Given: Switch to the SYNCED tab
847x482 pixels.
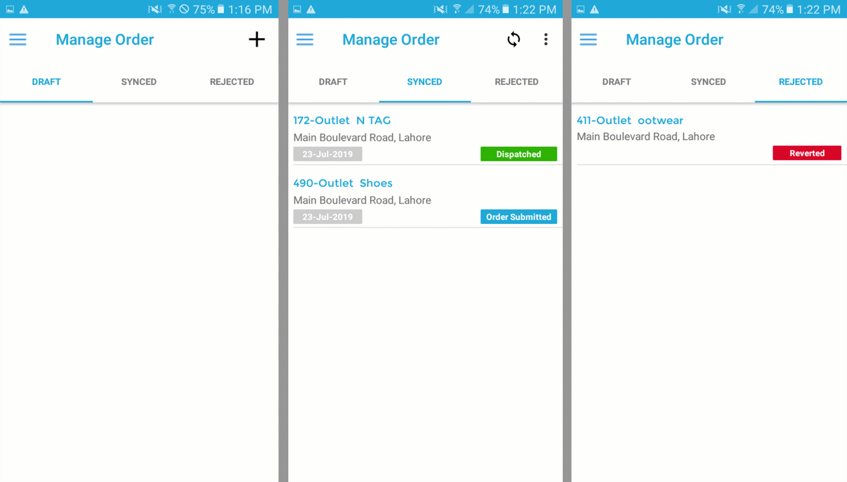Looking at the screenshot, I should point(424,82).
